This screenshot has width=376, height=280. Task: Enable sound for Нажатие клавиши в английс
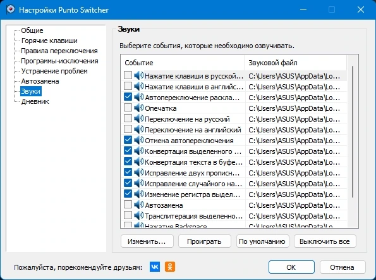[128, 86]
